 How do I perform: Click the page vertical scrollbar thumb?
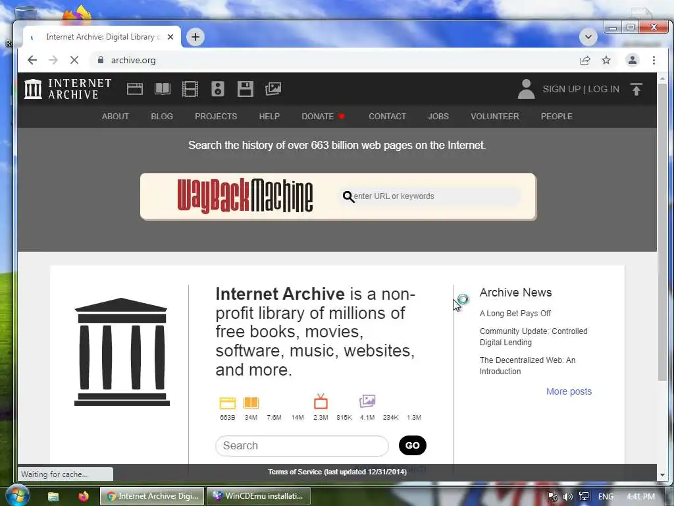[662, 233]
